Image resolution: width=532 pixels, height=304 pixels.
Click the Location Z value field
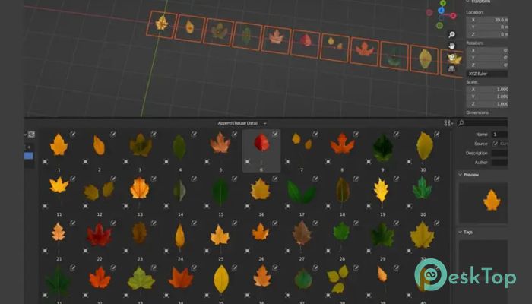pyautogui.click(x=487, y=34)
